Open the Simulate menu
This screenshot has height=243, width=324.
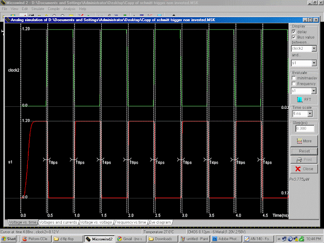pos(37,9)
